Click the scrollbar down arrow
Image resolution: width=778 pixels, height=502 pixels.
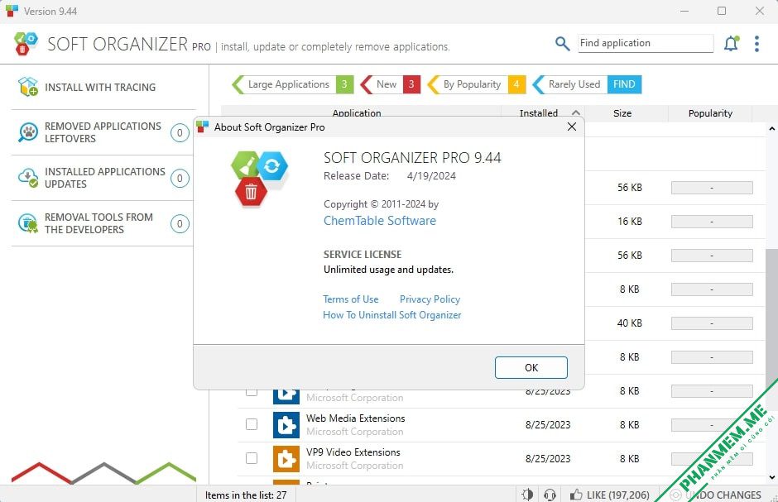[x=771, y=478]
